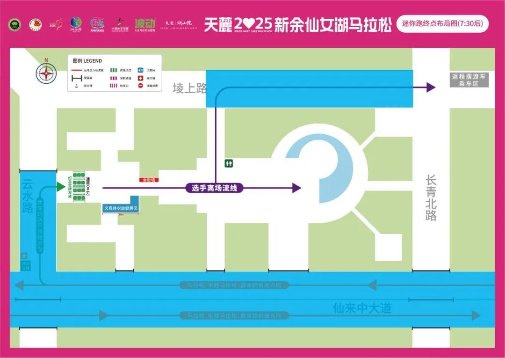Click the legend reflective cone icon
The height and width of the screenshot is (358, 505).
pos(77,86)
